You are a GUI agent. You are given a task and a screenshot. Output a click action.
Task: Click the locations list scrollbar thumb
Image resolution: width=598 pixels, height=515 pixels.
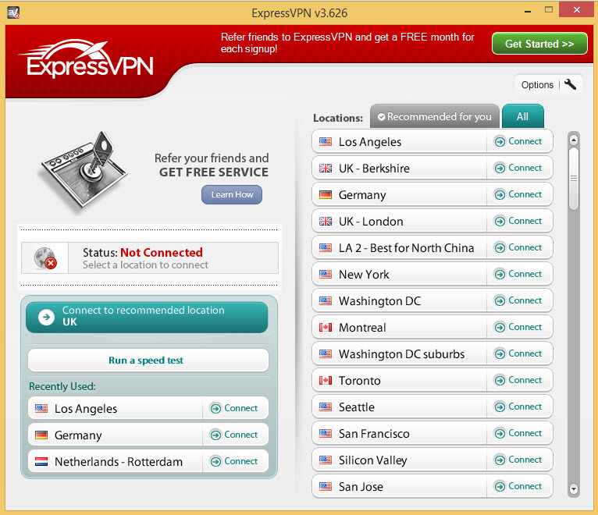coord(573,179)
